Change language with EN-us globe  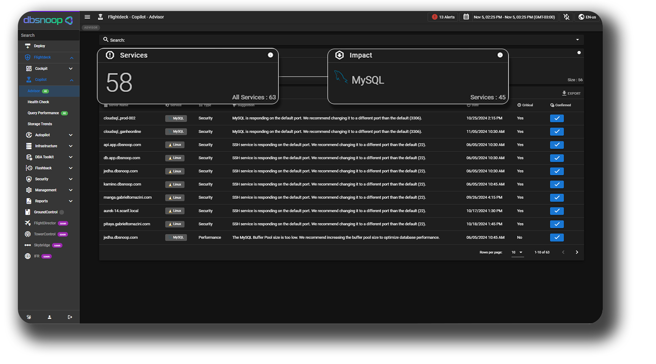tap(587, 17)
